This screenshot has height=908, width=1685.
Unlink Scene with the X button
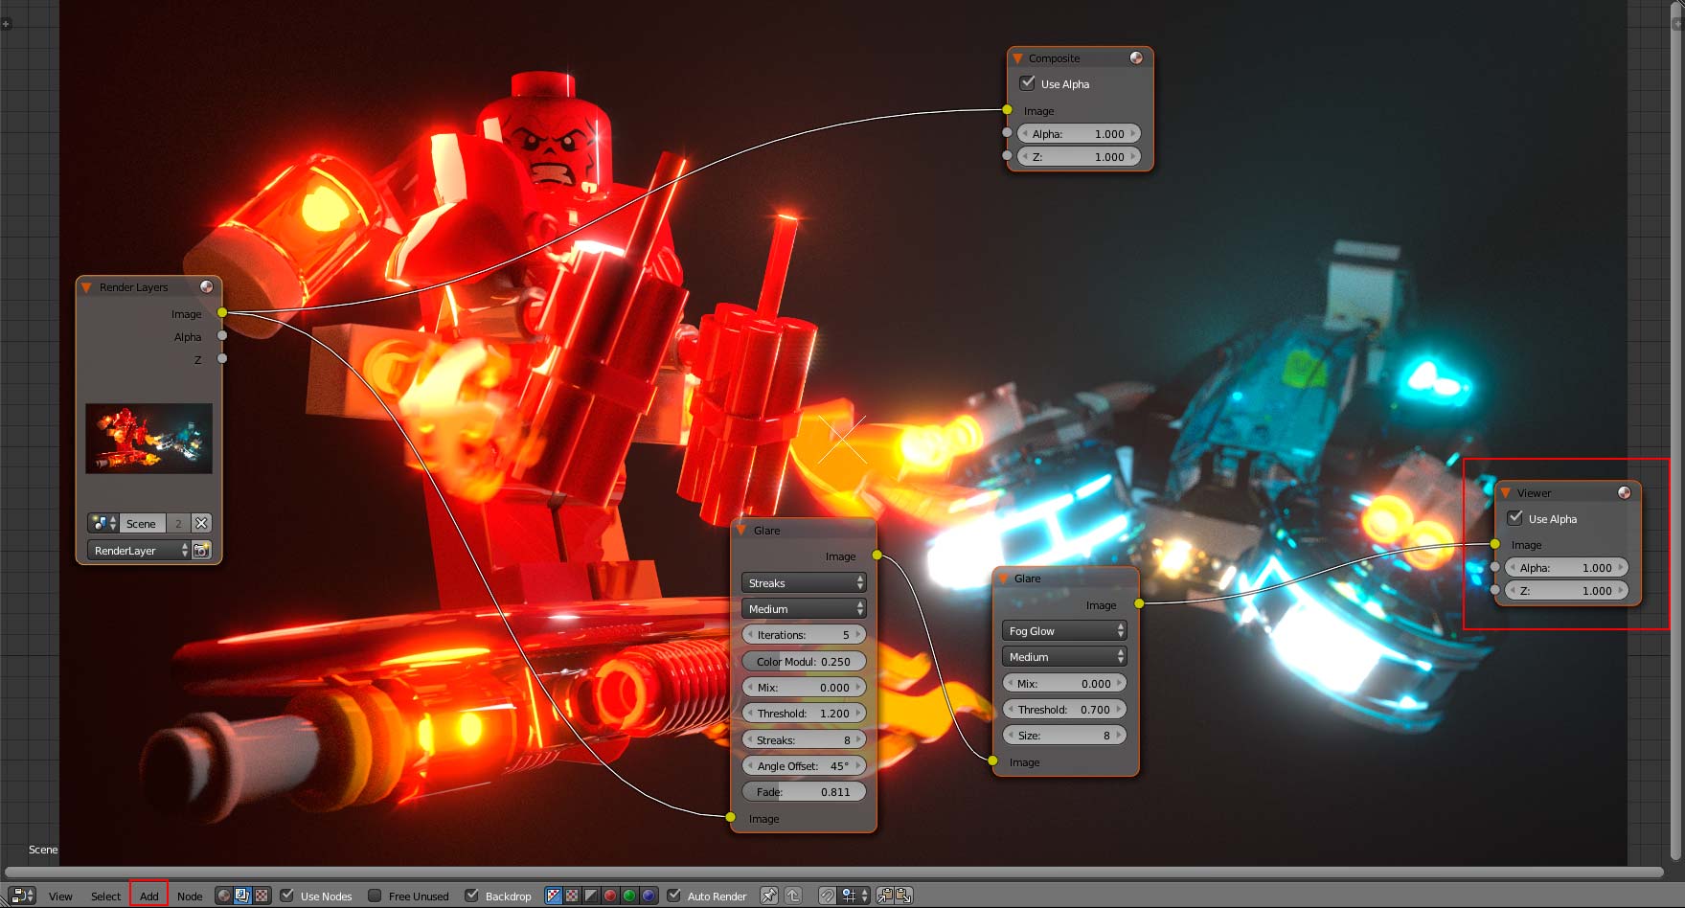pyautogui.click(x=201, y=523)
